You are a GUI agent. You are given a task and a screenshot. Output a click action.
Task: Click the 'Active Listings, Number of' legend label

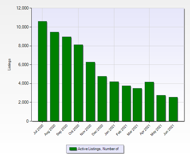(98, 149)
